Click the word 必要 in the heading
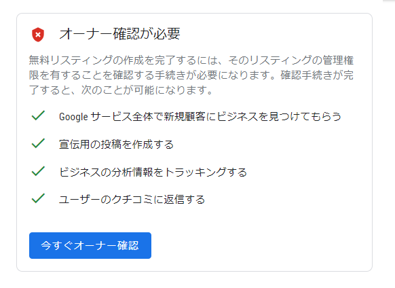The height and width of the screenshot is (288, 395). (167, 34)
